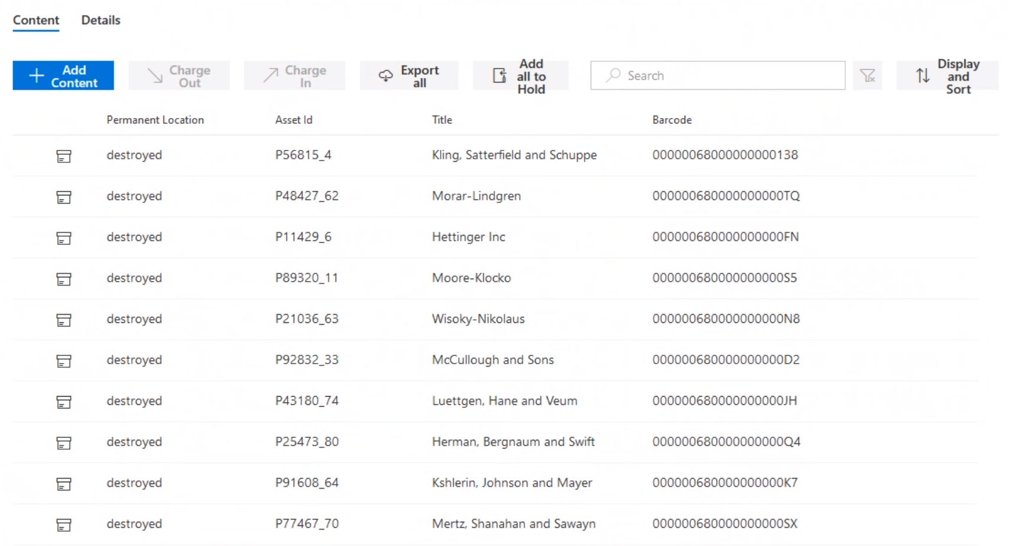Open the Herman, Bergnaum and Swift title
This screenshot has width=1010, height=546.
click(x=513, y=442)
